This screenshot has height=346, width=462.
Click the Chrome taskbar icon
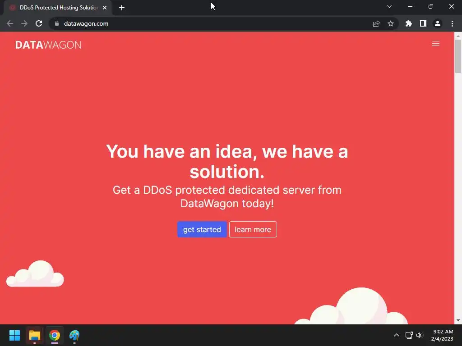[x=55, y=335]
